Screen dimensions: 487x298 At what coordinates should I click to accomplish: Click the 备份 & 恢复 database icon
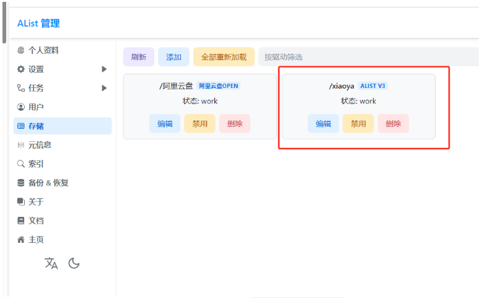(x=21, y=183)
